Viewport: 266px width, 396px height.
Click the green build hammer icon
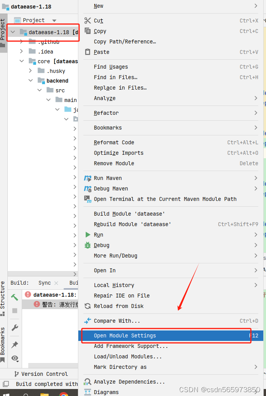15,297
